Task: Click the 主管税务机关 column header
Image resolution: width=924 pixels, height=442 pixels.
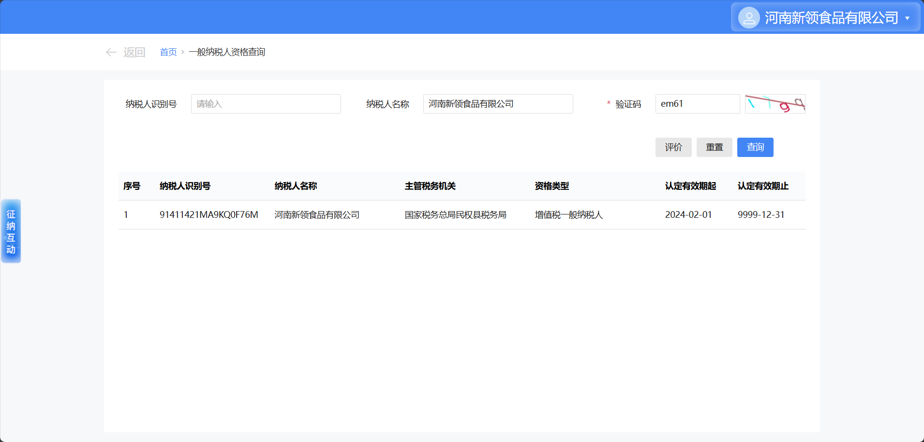Action: point(430,186)
